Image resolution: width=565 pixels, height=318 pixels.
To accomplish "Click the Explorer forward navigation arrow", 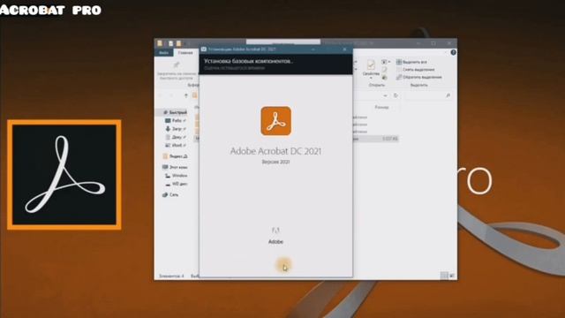I will tap(171, 95).
